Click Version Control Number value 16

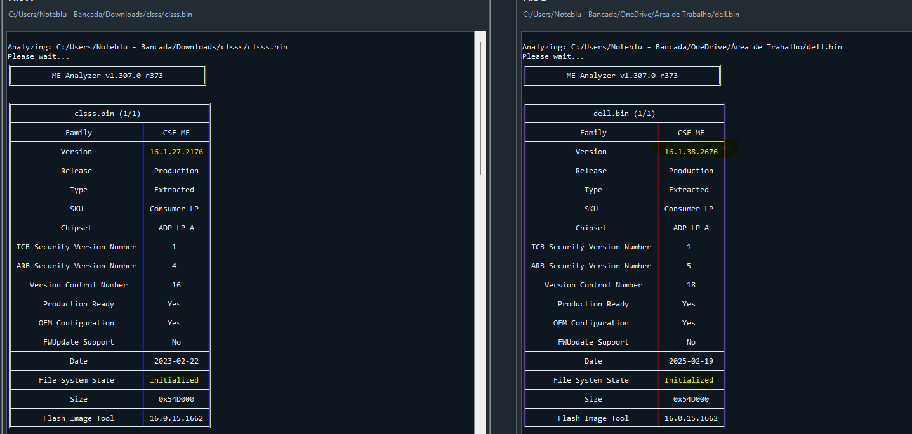pyautogui.click(x=176, y=285)
